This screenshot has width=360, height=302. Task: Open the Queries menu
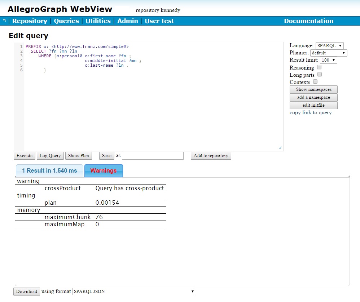pyautogui.click(x=66, y=21)
